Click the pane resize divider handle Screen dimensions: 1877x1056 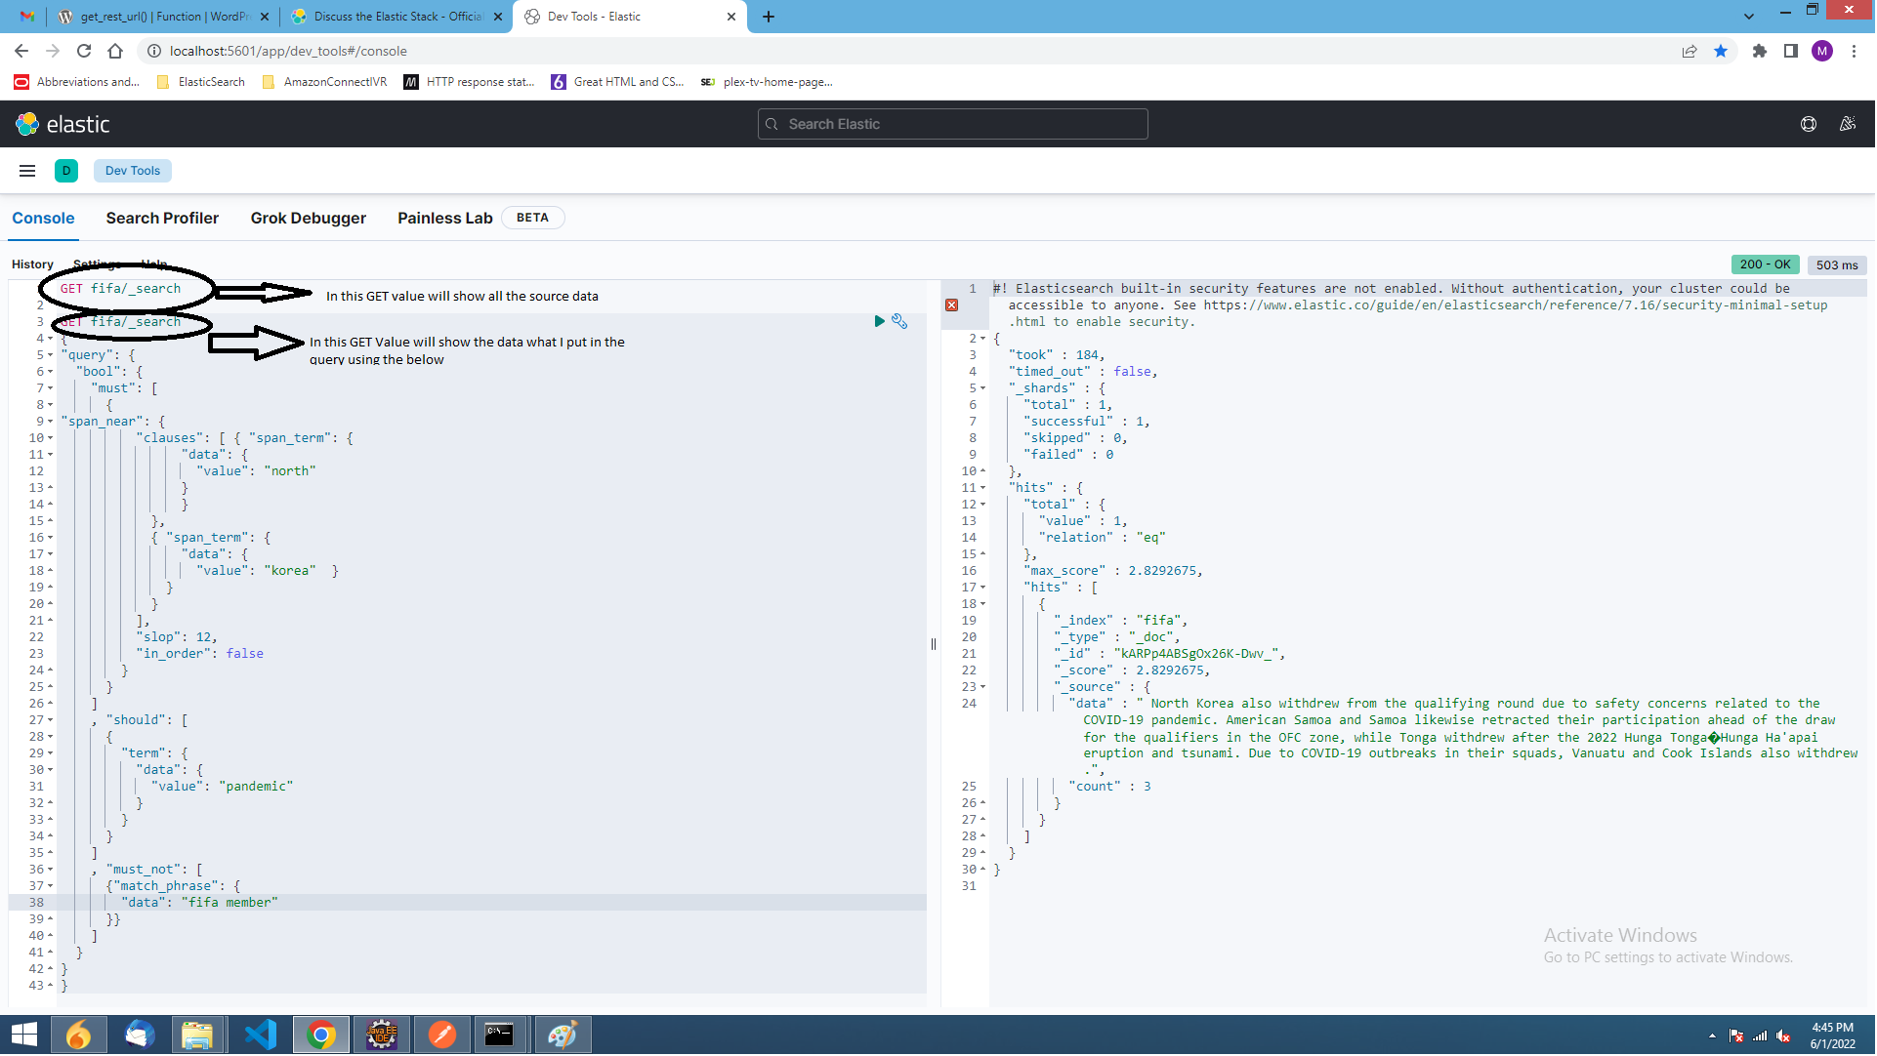pos(934,644)
